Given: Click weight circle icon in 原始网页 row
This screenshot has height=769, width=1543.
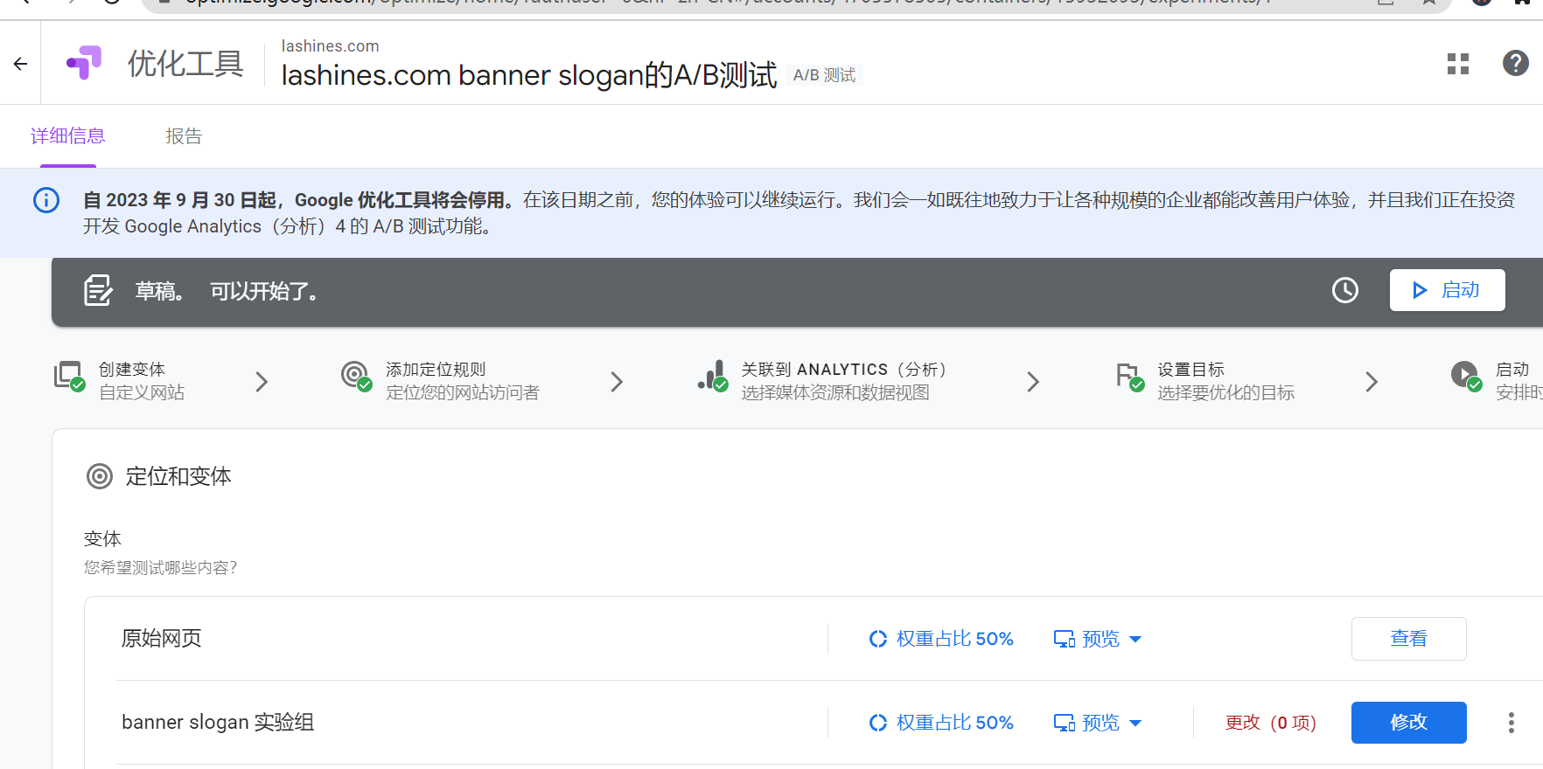Looking at the screenshot, I should coord(878,639).
